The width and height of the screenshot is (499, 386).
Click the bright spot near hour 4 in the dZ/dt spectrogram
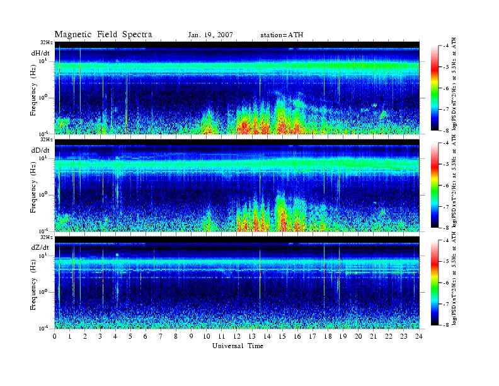coord(117,255)
